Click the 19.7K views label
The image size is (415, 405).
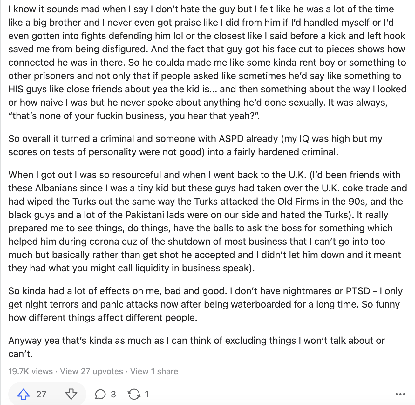[x=31, y=371]
